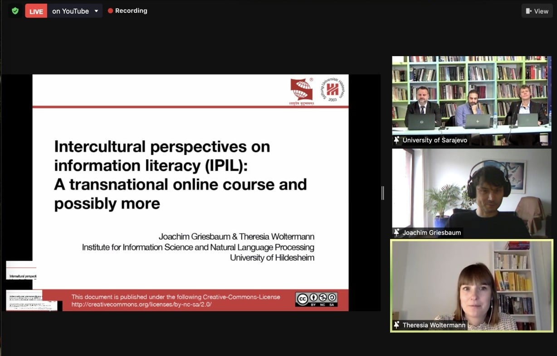Click the Joachim Griesbaum name label

click(x=431, y=233)
